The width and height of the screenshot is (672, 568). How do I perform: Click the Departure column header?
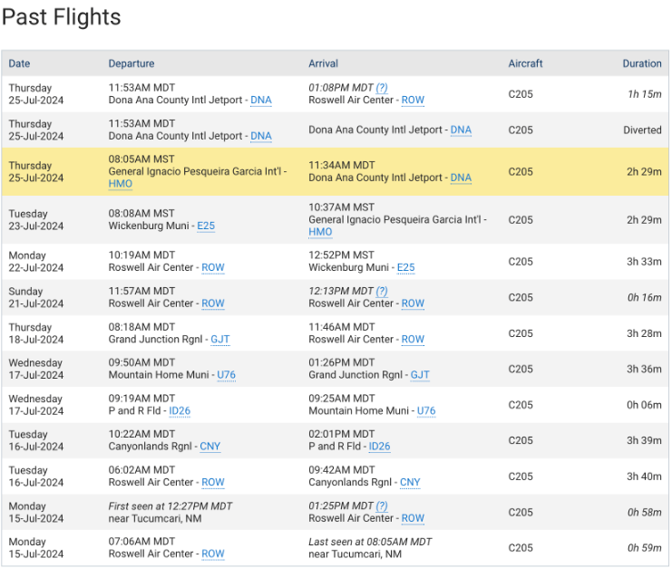pyautogui.click(x=131, y=63)
